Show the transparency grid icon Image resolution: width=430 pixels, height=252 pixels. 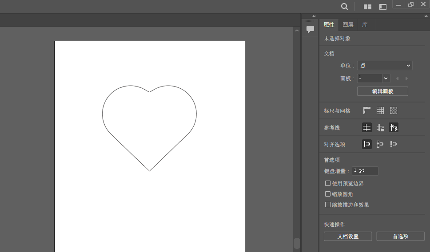(394, 110)
